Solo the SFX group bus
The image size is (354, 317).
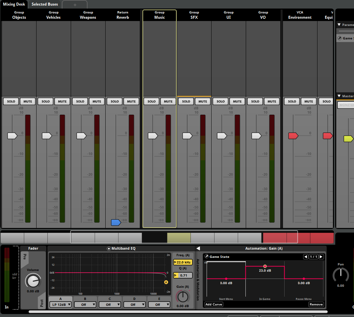186,101
